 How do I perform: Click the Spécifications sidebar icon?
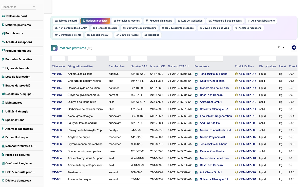3,120
